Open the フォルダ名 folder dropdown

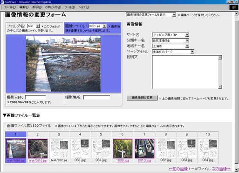[x=34, y=26]
